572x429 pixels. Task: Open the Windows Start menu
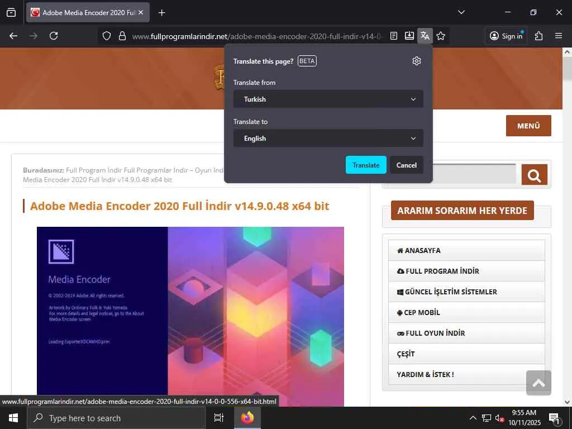[x=13, y=418]
